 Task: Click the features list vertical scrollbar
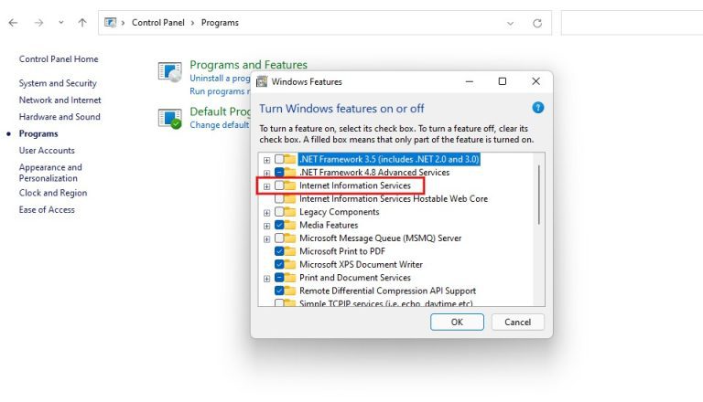(x=539, y=192)
